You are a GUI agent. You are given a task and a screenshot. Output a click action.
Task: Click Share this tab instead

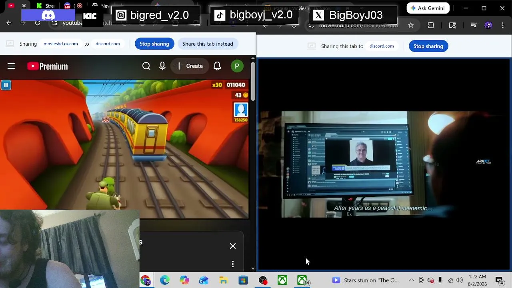point(208,44)
